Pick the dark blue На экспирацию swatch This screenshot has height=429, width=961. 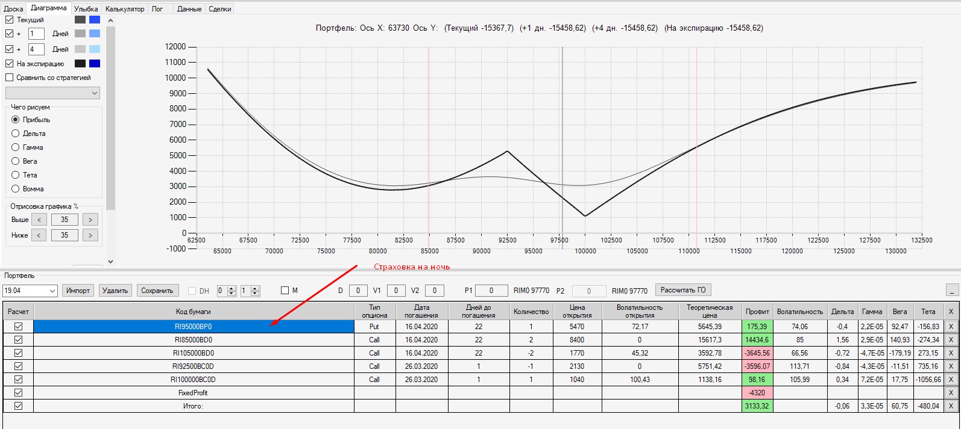(95, 63)
